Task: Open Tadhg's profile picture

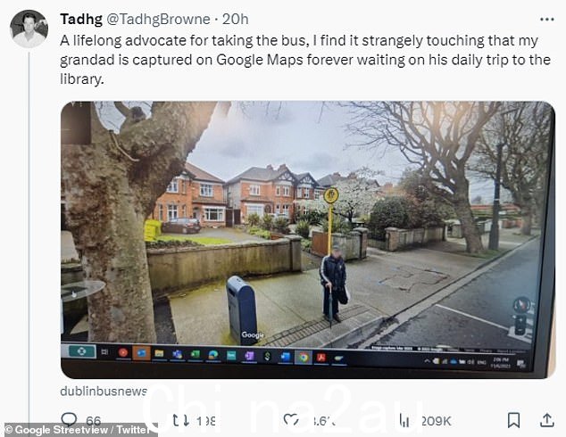Action: pos(29,29)
